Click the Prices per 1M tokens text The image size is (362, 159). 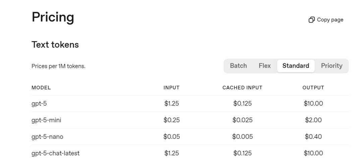click(58, 66)
